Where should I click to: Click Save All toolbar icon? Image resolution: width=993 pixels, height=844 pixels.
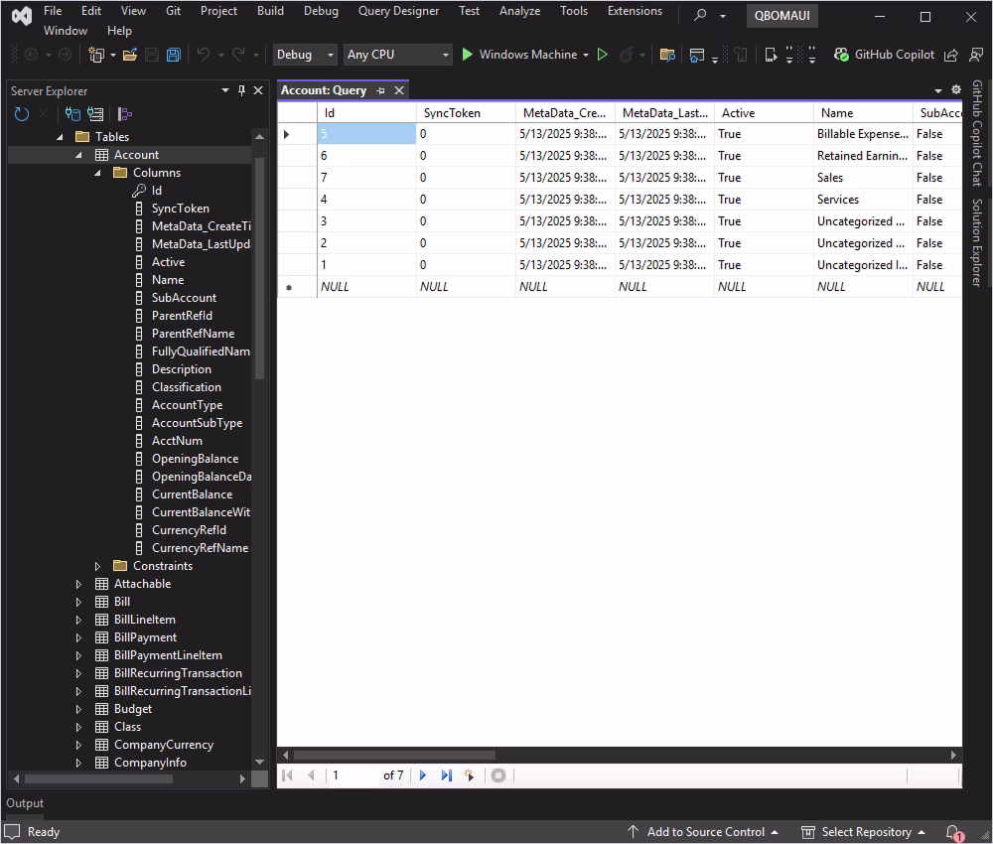coord(174,55)
